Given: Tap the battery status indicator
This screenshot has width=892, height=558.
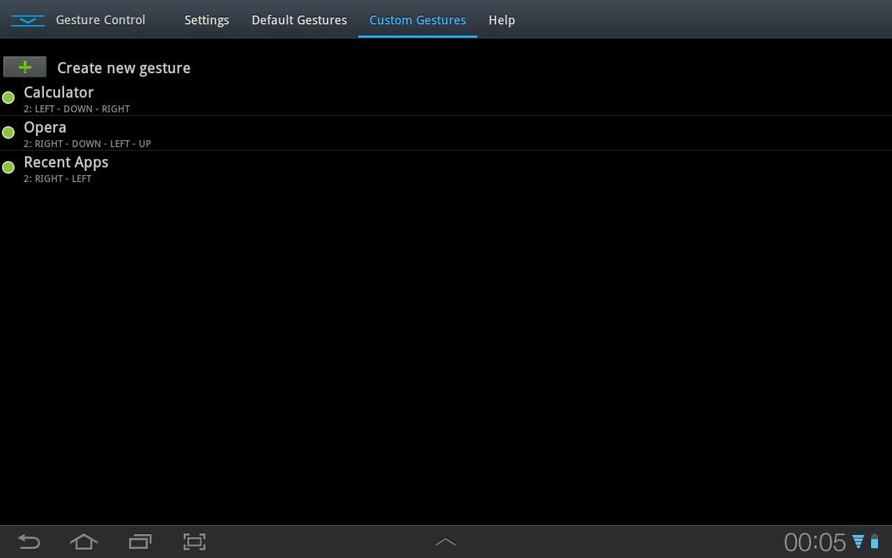Looking at the screenshot, I should (875, 541).
